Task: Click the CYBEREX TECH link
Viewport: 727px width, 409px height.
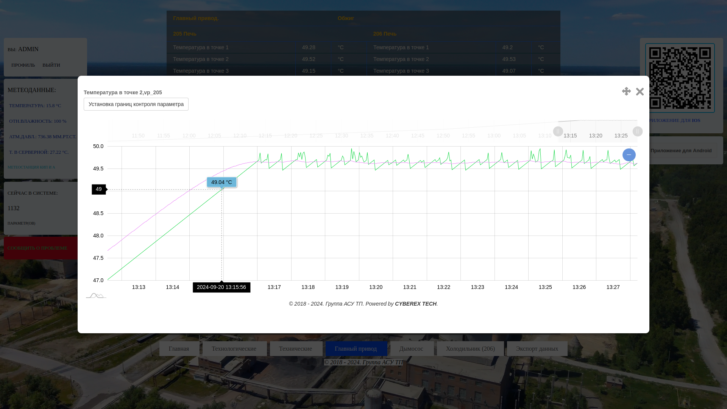Action: pos(416,304)
